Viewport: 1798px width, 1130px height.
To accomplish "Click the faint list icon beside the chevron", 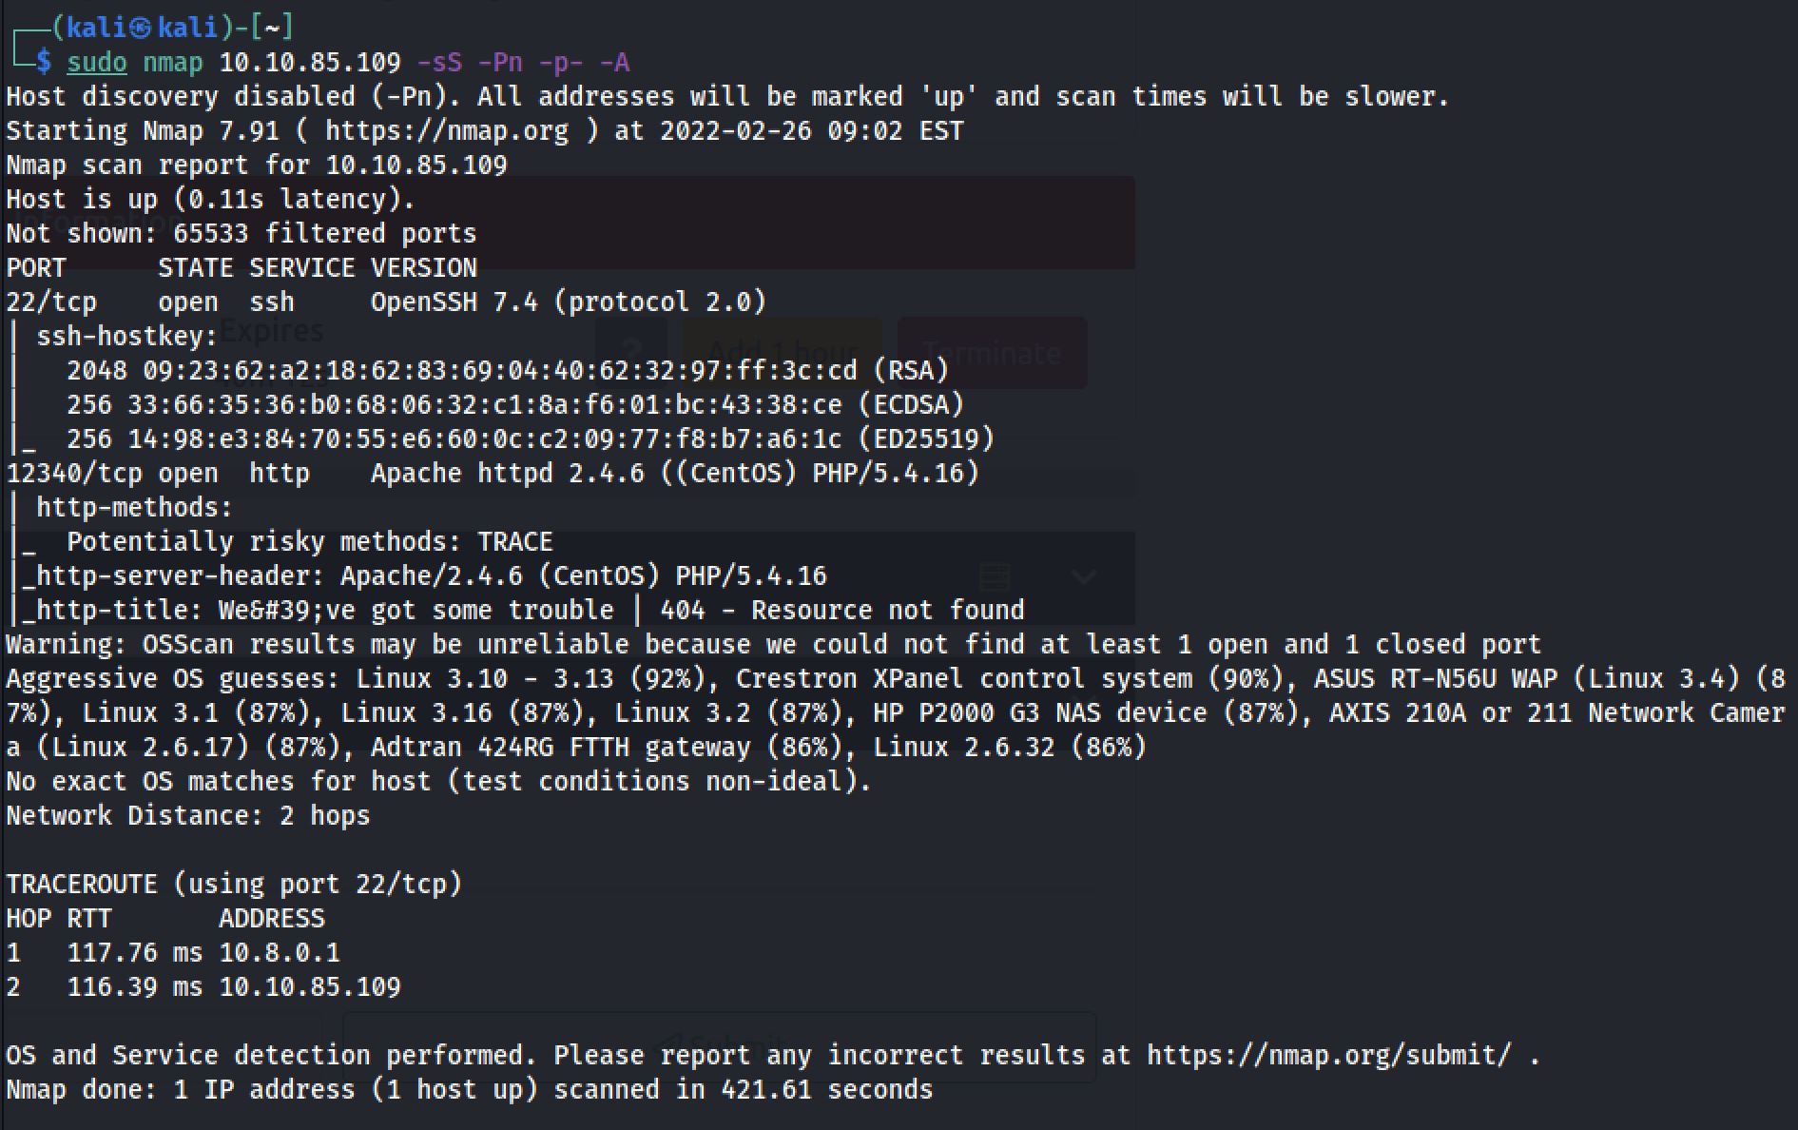I will (x=995, y=576).
